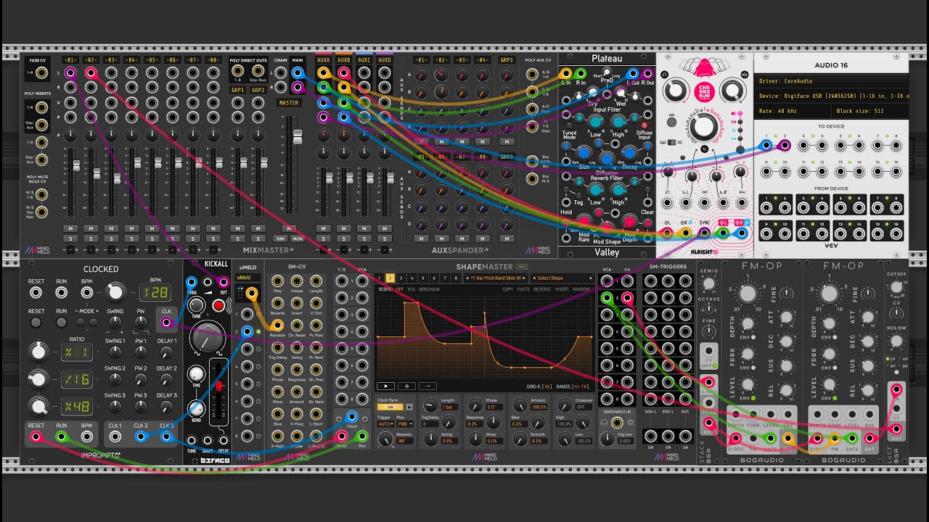
Task: Click the INVERT shape command
Action: (x=562, y=289)
